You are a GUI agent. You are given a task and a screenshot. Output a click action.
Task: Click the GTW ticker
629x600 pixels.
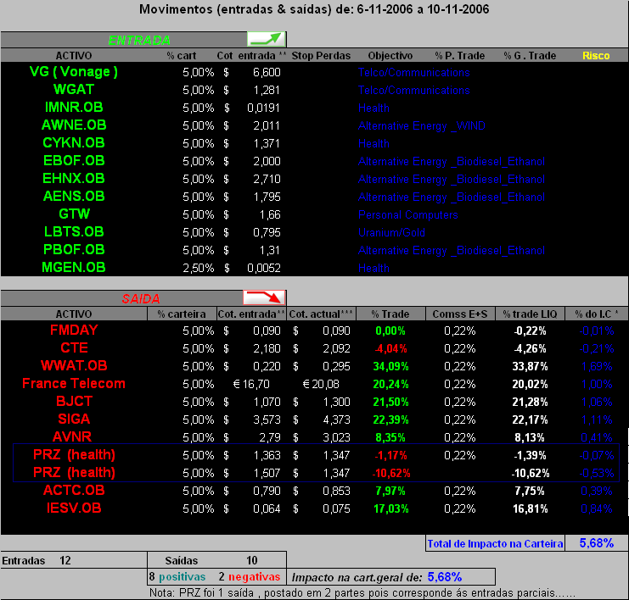click(x=74, y=214)
